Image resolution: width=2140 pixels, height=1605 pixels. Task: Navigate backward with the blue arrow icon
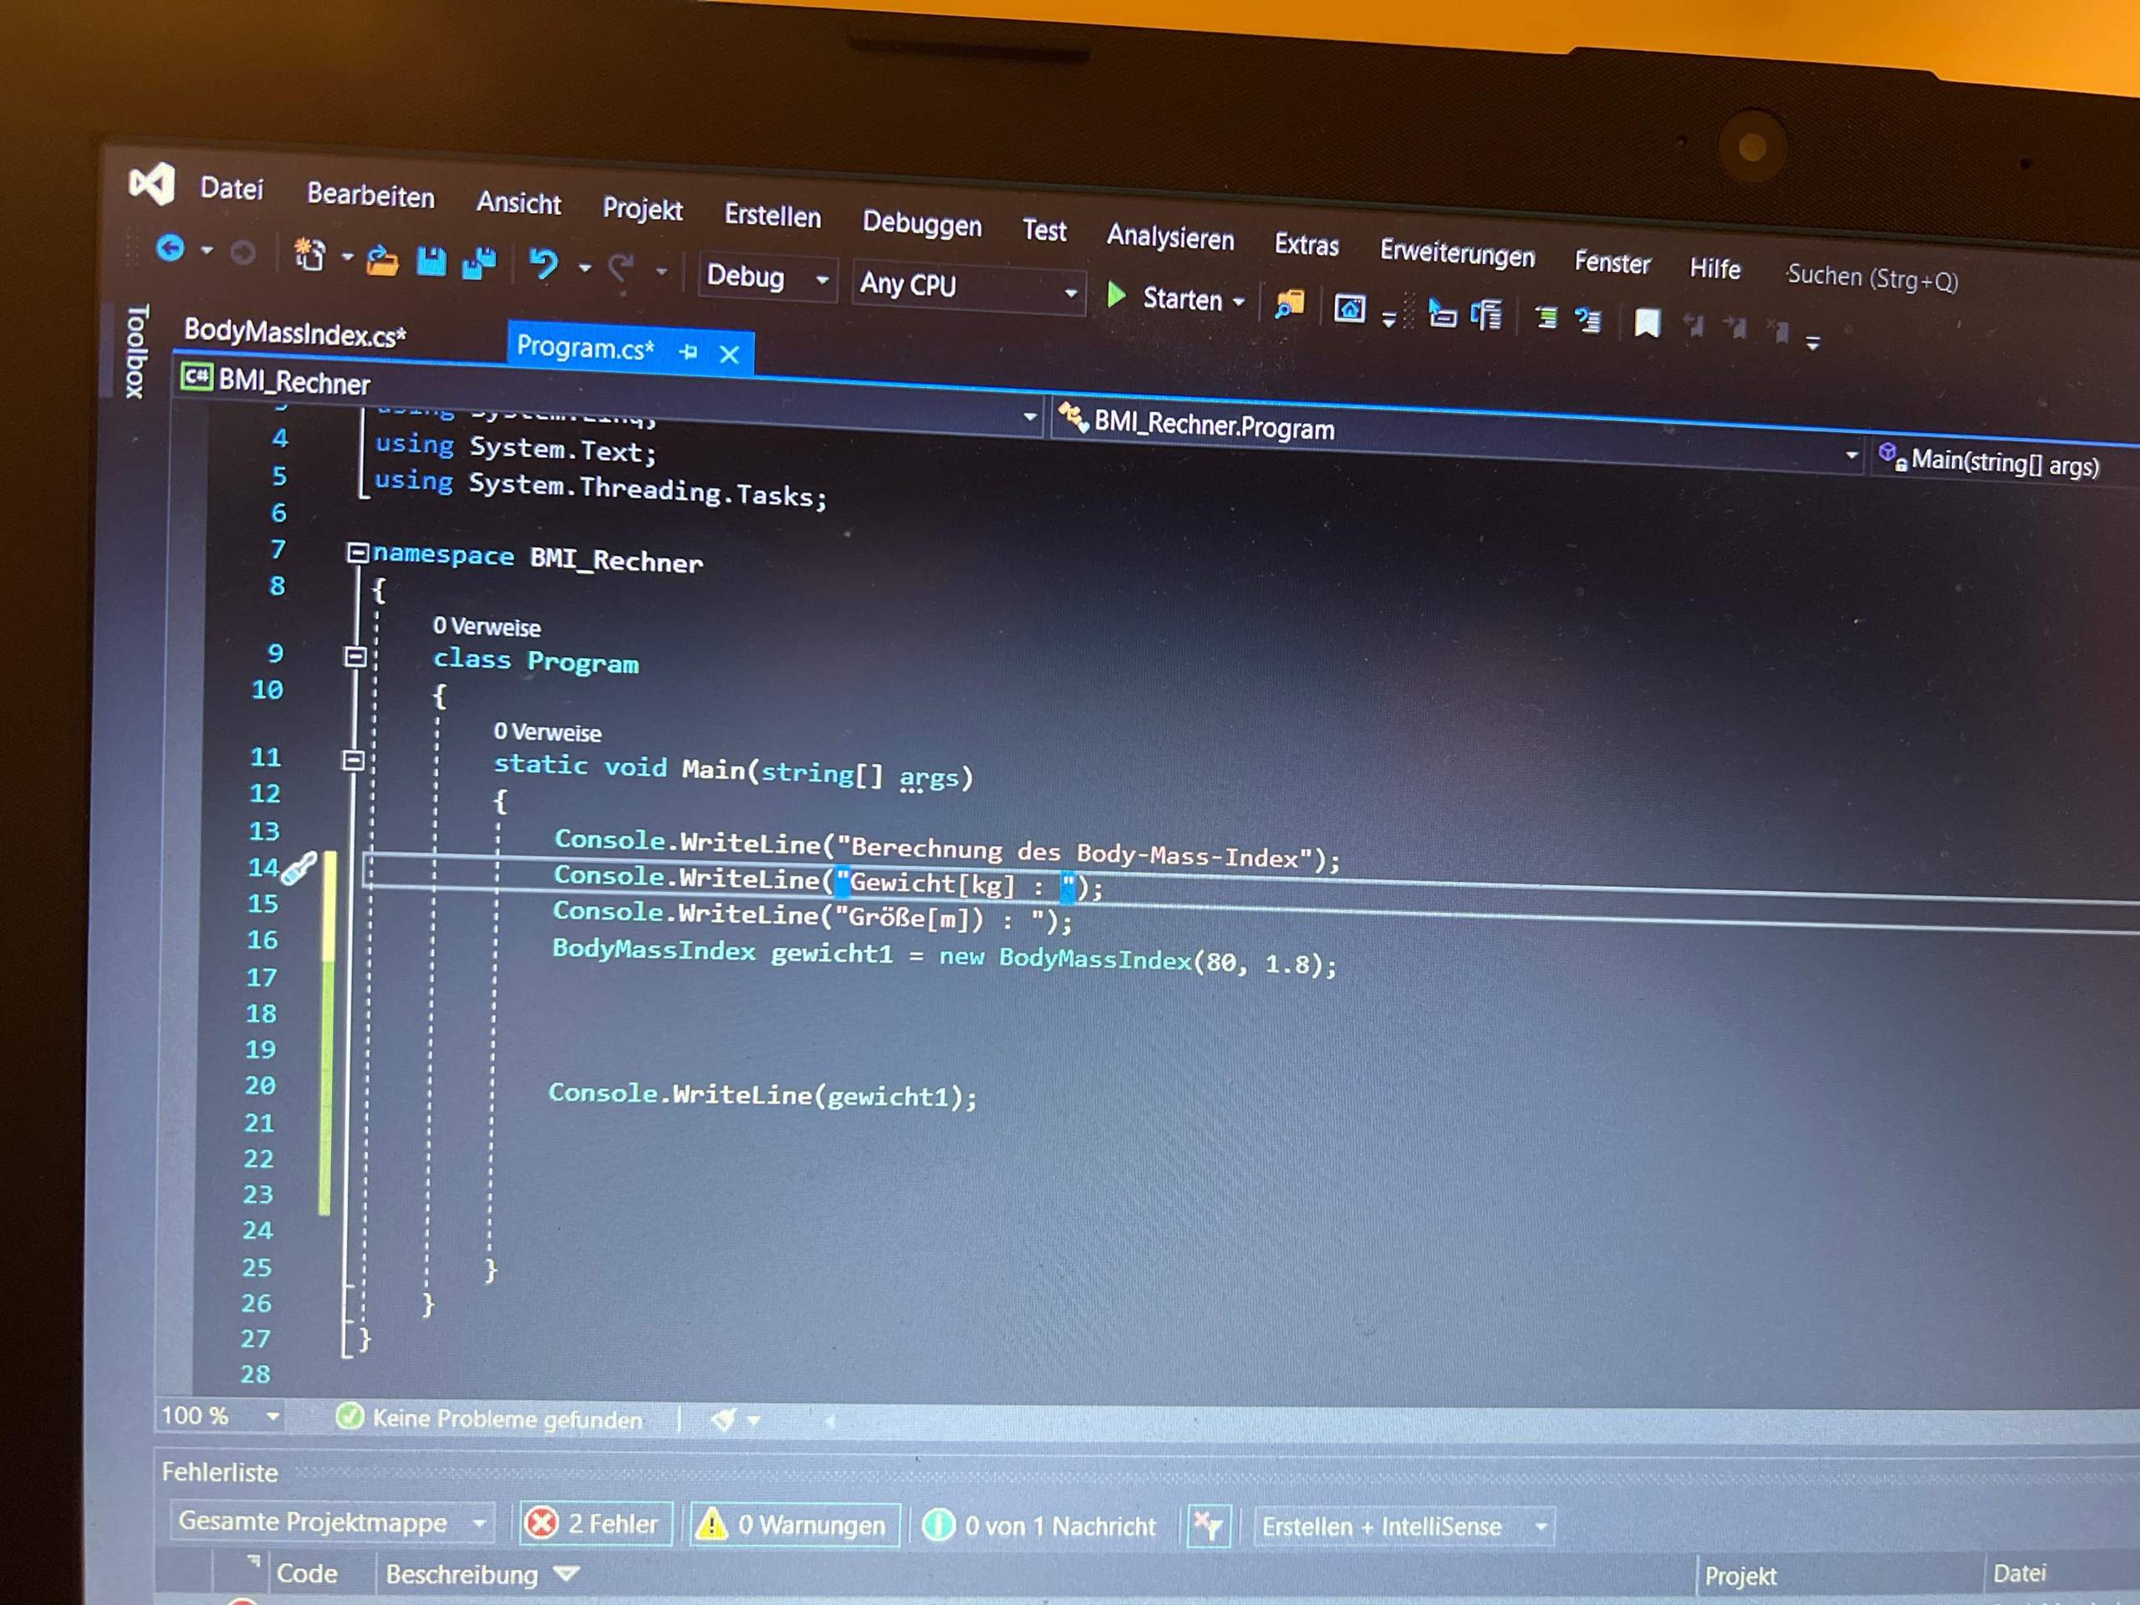(171, 248)
